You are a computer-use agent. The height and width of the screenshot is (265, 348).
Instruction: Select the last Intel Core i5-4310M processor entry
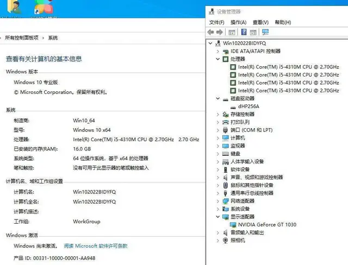[288, 91]
